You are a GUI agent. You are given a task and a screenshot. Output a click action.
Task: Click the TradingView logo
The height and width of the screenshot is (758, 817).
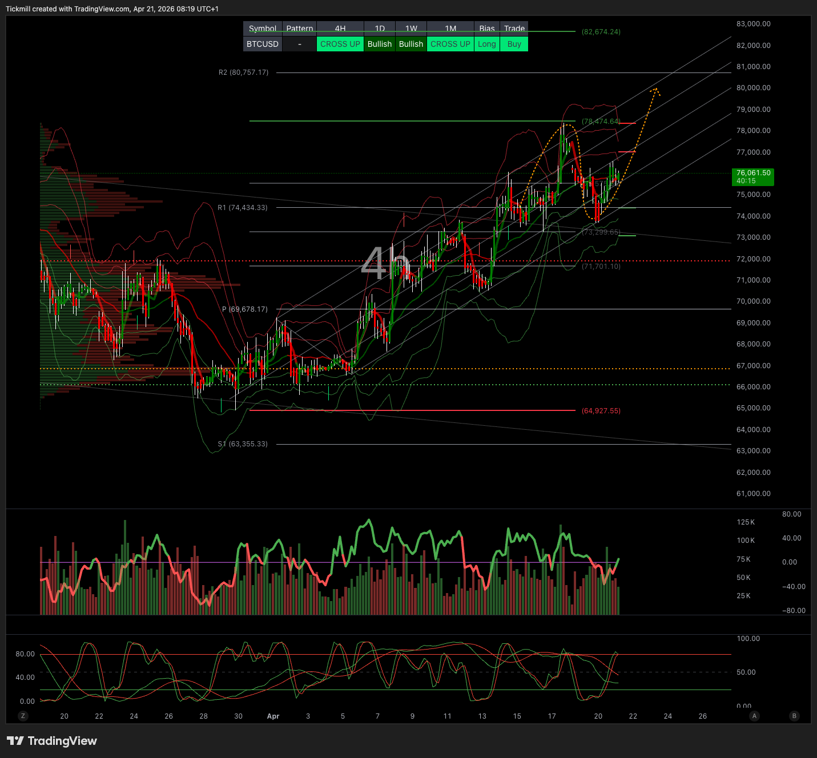coord(52,741)
